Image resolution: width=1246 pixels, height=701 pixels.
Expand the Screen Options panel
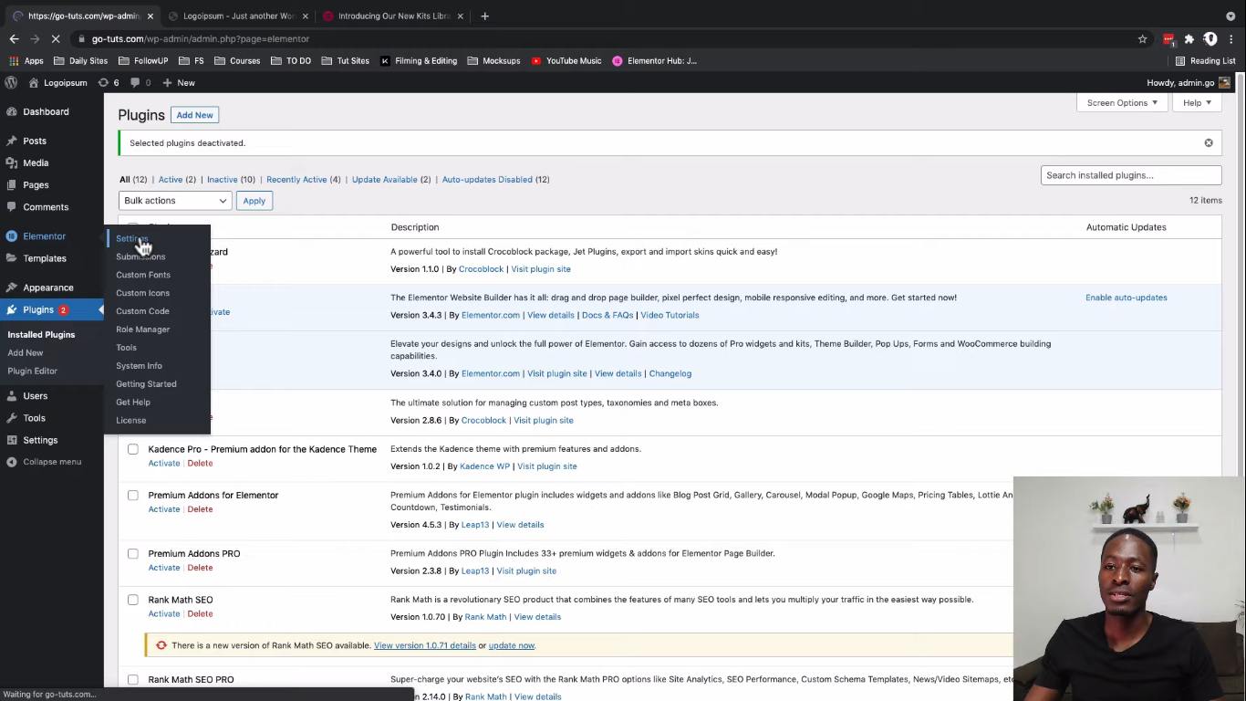click(x=1122, y=103)
